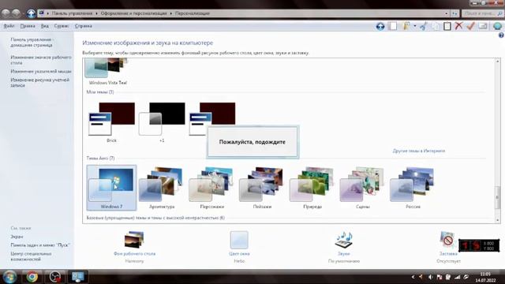This screenshot has width=505, height=284.
Task: Click the blue up arrow beside address bar
Action: pyautogui.click(x=32, y=13)
